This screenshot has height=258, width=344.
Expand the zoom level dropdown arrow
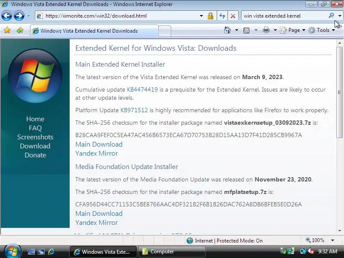pos(332,240)
